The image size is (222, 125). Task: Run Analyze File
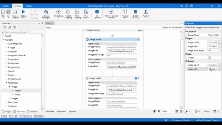tap(125, 14)
